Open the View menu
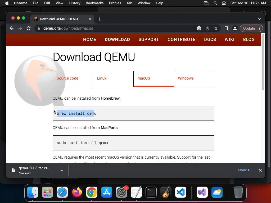The width and height of the screenshot is (271, 203). coord(59,3)
